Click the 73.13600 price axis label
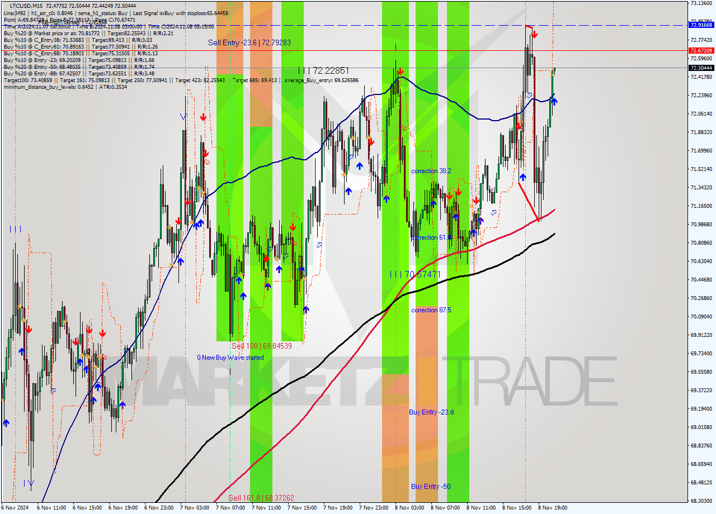716x514 pixels. pyautogui.click(x=701, y=3)
